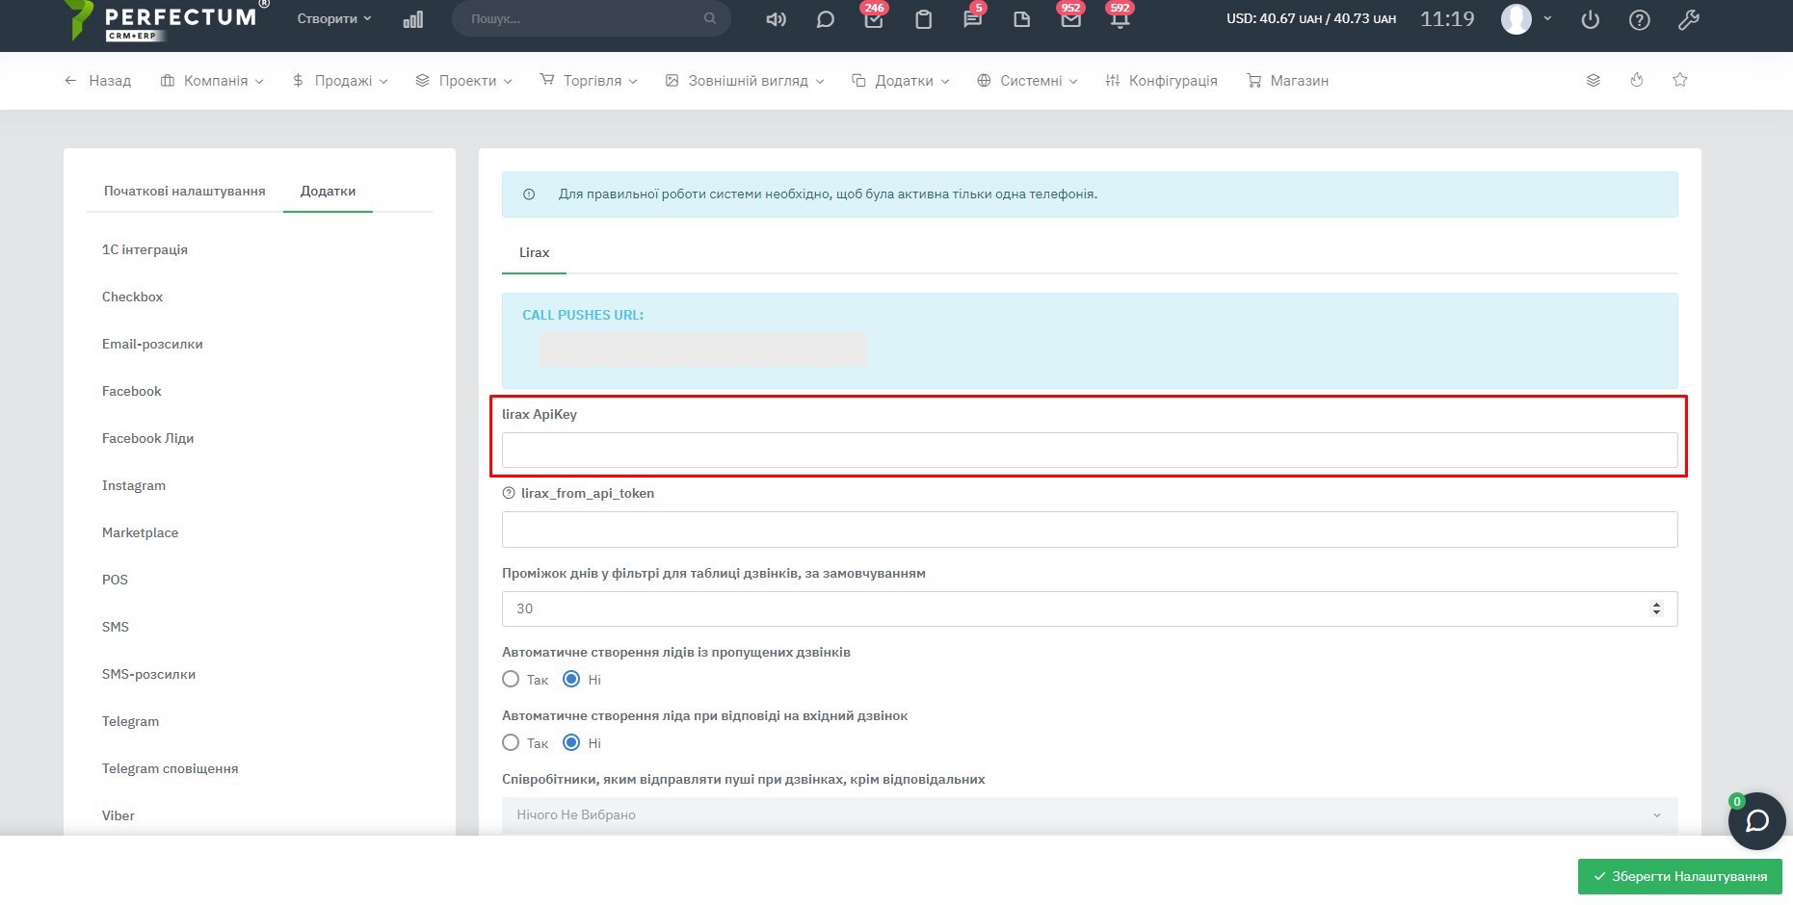The height and width of the screenshot is (905, 1793).
Task: Click the flame icon in menu bar
Action: [x=1637, y=80]
